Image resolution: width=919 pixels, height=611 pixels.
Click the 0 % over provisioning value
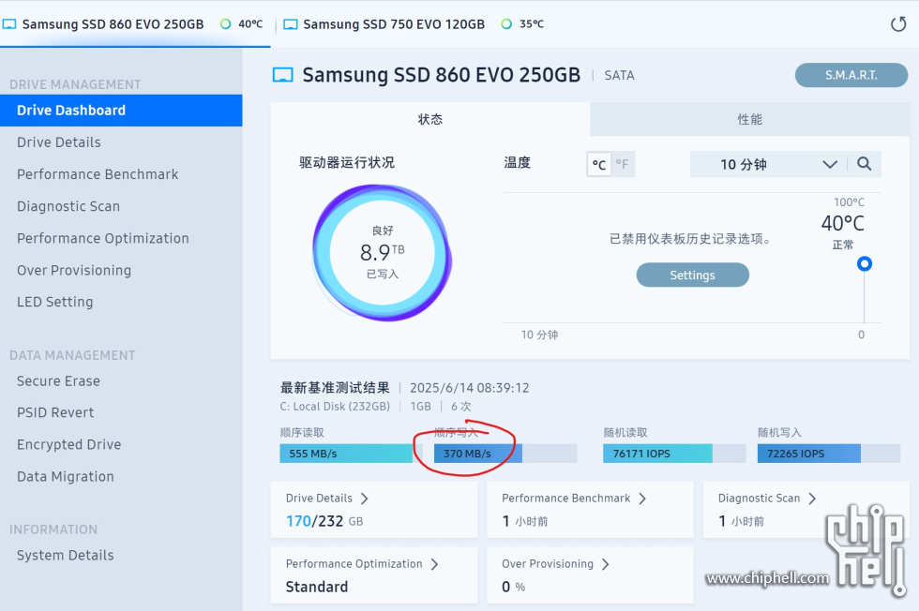click(514, 587)
